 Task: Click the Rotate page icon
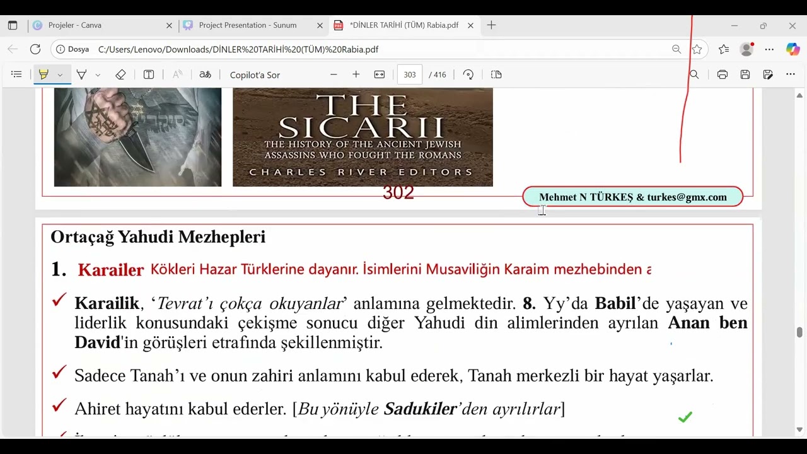pos(468,74)
